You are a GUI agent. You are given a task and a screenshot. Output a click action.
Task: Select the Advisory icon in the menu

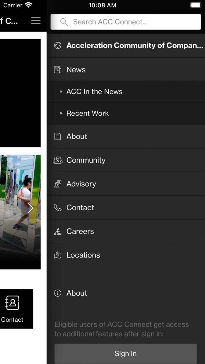click(57, 184)
